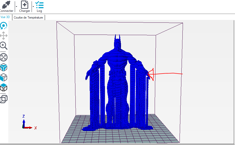Switch to the Vue 3D tab
The image size is (235, 145).
click(6, 17)
